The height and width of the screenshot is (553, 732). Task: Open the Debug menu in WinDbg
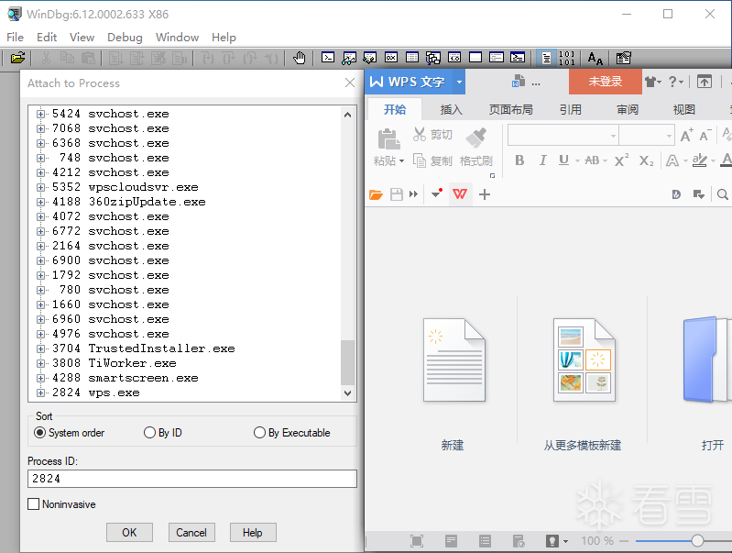(x=125, y=37)
